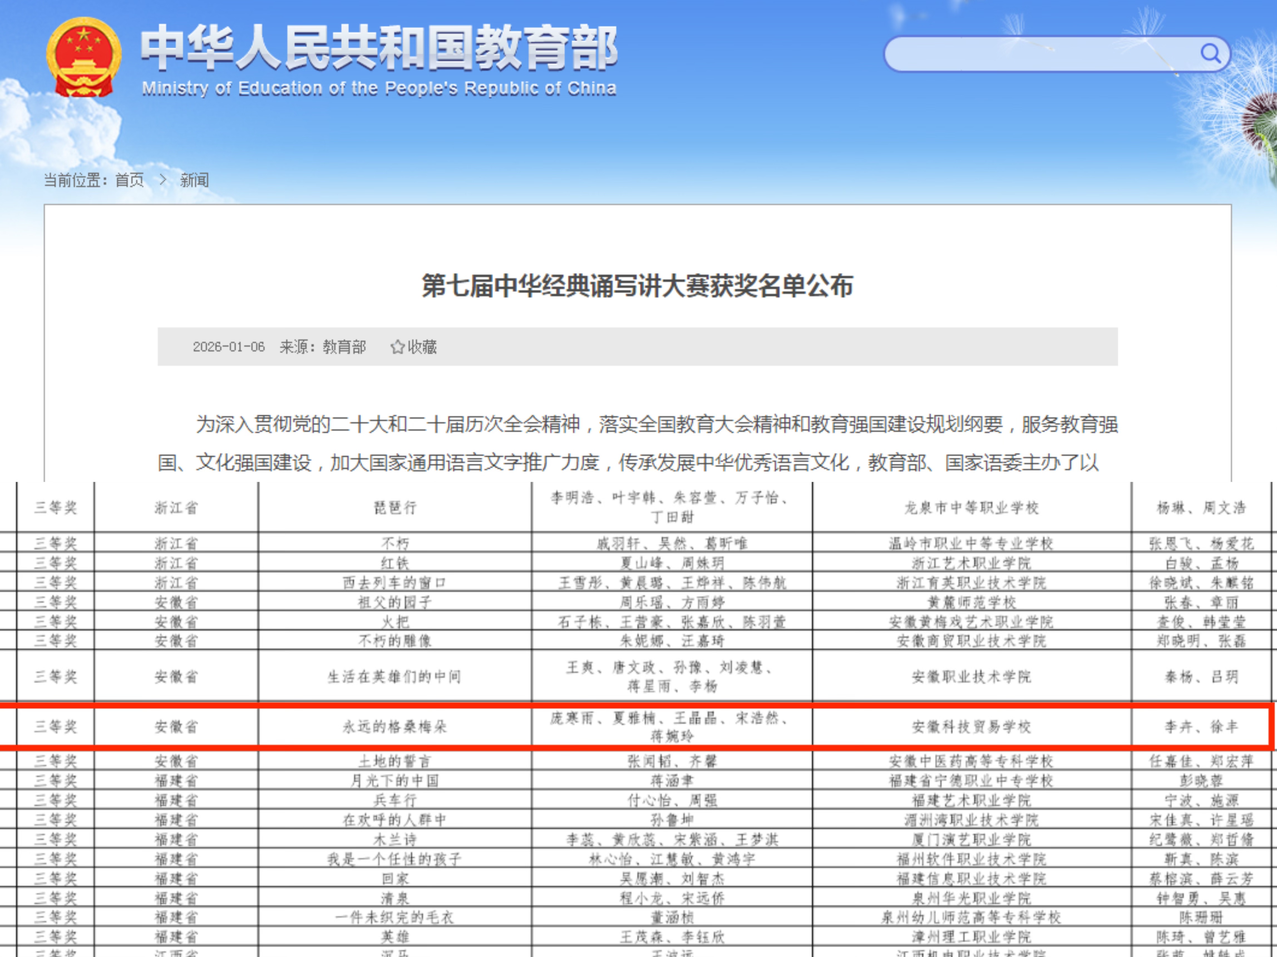Click the search magnifier icon
Screen dimensions: 1277x957
pyautogui.click(x=1210, y=54)
